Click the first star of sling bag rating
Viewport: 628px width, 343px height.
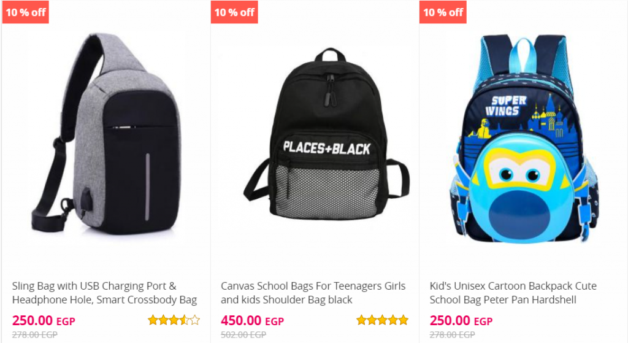[x=153, y=320]
